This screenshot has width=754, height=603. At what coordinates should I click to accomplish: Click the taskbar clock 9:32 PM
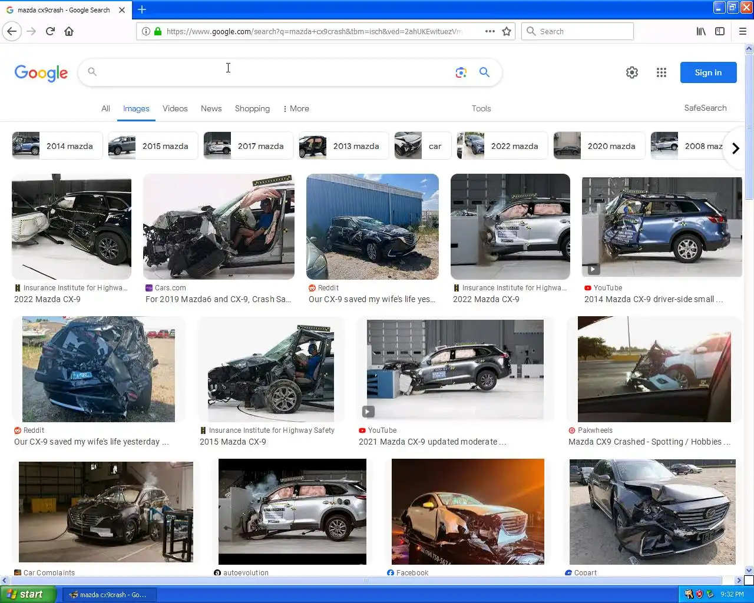[732, 594]
